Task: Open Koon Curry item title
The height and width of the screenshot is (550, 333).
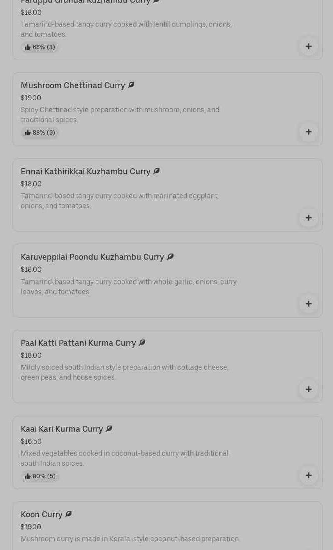Action: click(42, 515)
